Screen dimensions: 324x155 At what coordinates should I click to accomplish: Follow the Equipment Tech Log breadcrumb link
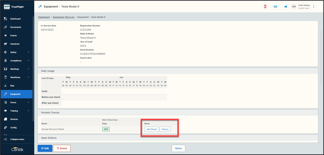click(x=64, y=17)
